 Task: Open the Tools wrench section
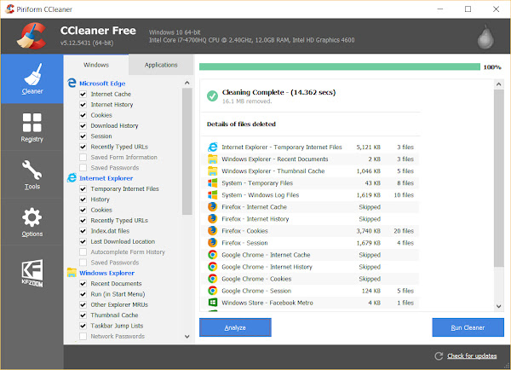click(x=32, y=175)
